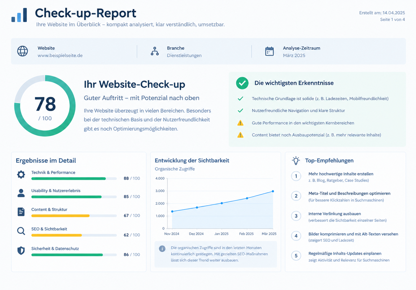Click the bar chart logo icon
The width and height of the screenshot is (416, 290).
pos(19,15)
